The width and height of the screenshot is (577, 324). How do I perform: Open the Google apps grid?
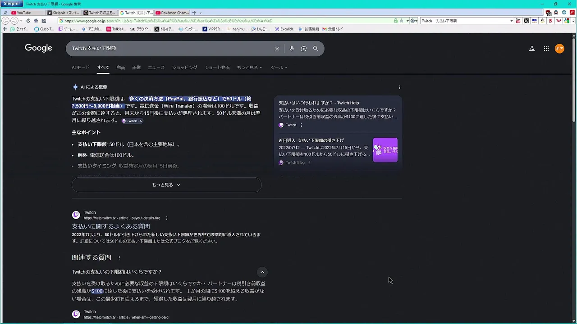[546, 49]
